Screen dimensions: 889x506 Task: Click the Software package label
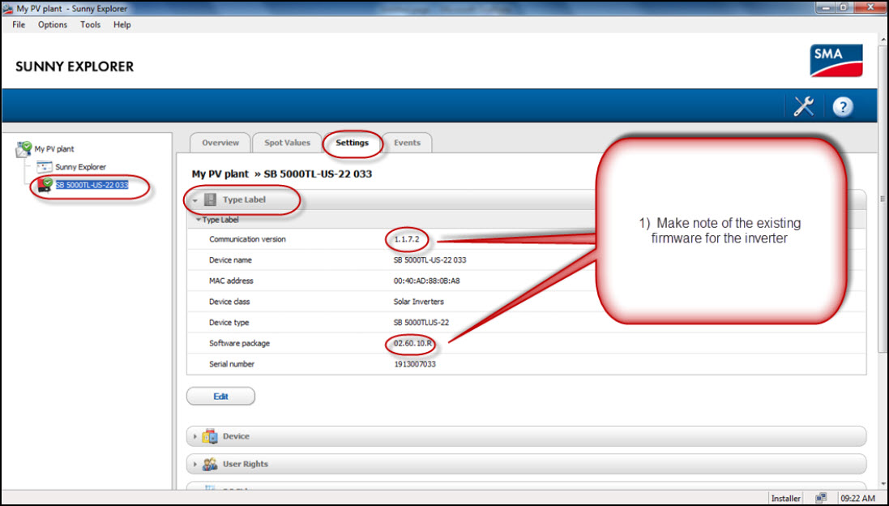pos(239,344)
